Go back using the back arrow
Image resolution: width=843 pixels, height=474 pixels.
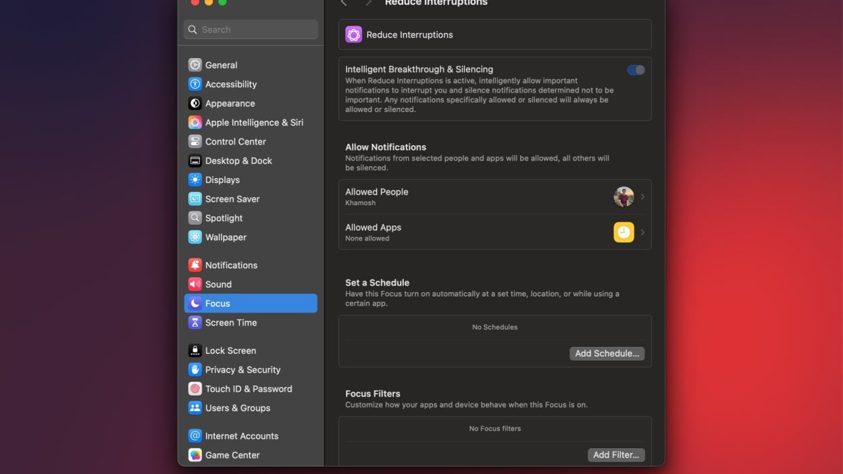[x=344, y=3]
